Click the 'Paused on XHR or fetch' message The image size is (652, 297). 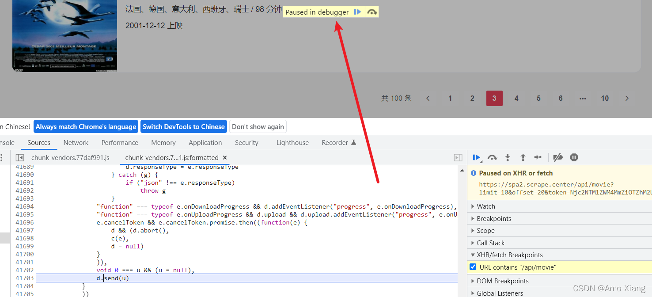[x=516, y=173]
